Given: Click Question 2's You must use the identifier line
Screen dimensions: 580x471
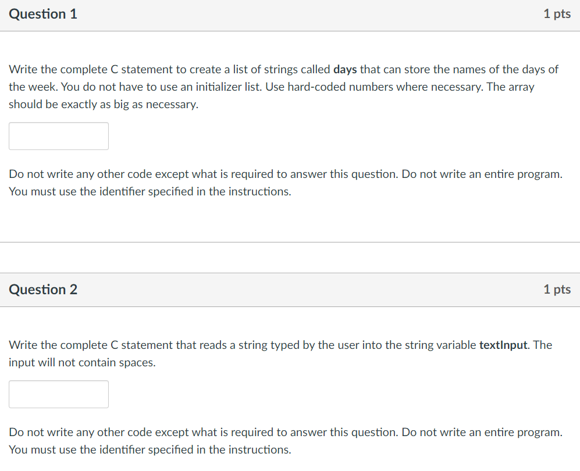Looking at the screenshot, I should (150, 449).
